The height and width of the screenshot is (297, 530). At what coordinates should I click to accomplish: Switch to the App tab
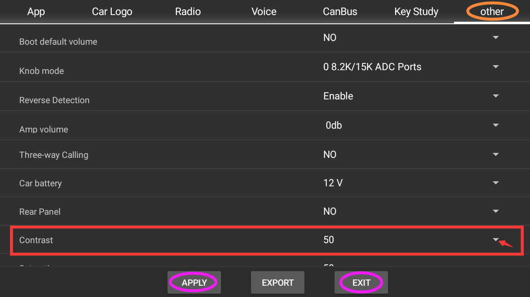pyautogui.click(x=36, y=11)
